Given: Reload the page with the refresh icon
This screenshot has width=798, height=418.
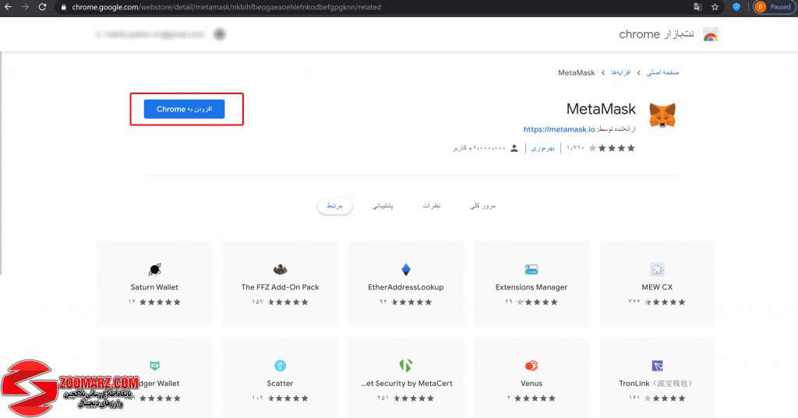Looking at the screenshot, I should click(42, 7).
